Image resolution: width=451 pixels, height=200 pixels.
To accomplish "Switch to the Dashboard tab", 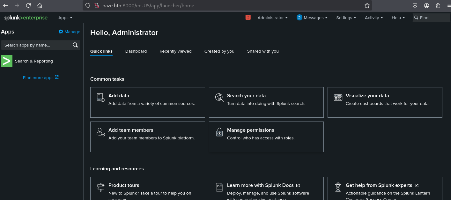I will [x=136, y=51].
